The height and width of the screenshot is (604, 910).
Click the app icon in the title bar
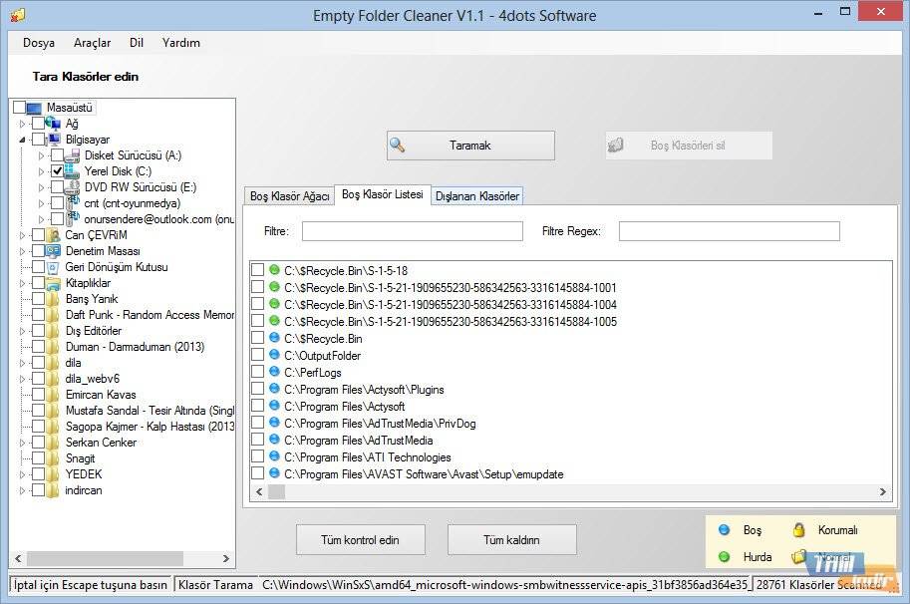point(17,15)
